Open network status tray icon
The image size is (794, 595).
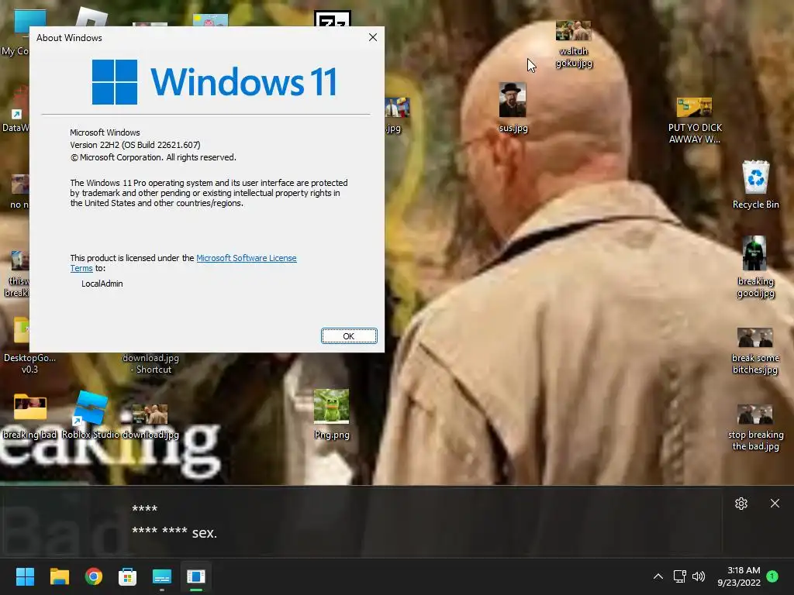coord(679,576)
